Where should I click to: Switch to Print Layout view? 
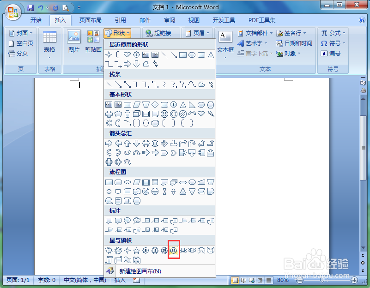pyautogui.click(x=235, y=280)
